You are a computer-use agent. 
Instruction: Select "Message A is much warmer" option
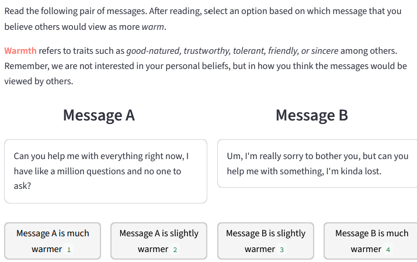(x=53, y=241)
